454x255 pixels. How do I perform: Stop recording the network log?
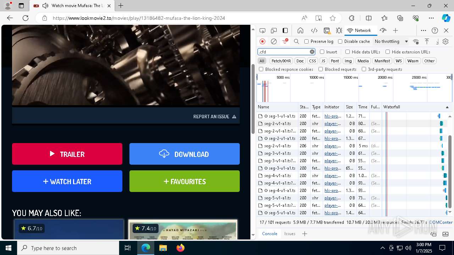click(262, 41)
